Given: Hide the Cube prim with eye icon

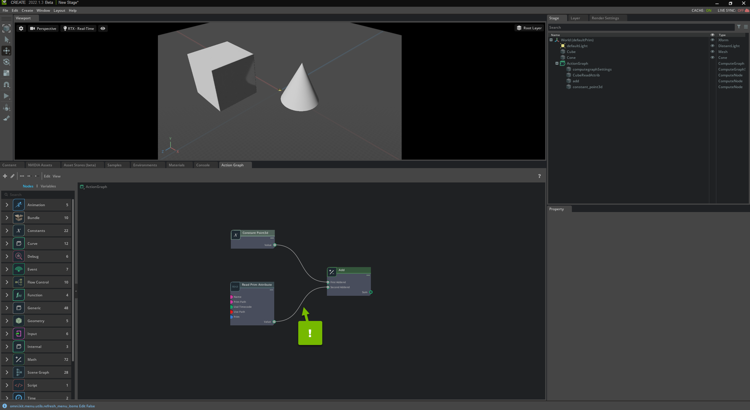Looking at the screenshot, I should click(712, 52).
